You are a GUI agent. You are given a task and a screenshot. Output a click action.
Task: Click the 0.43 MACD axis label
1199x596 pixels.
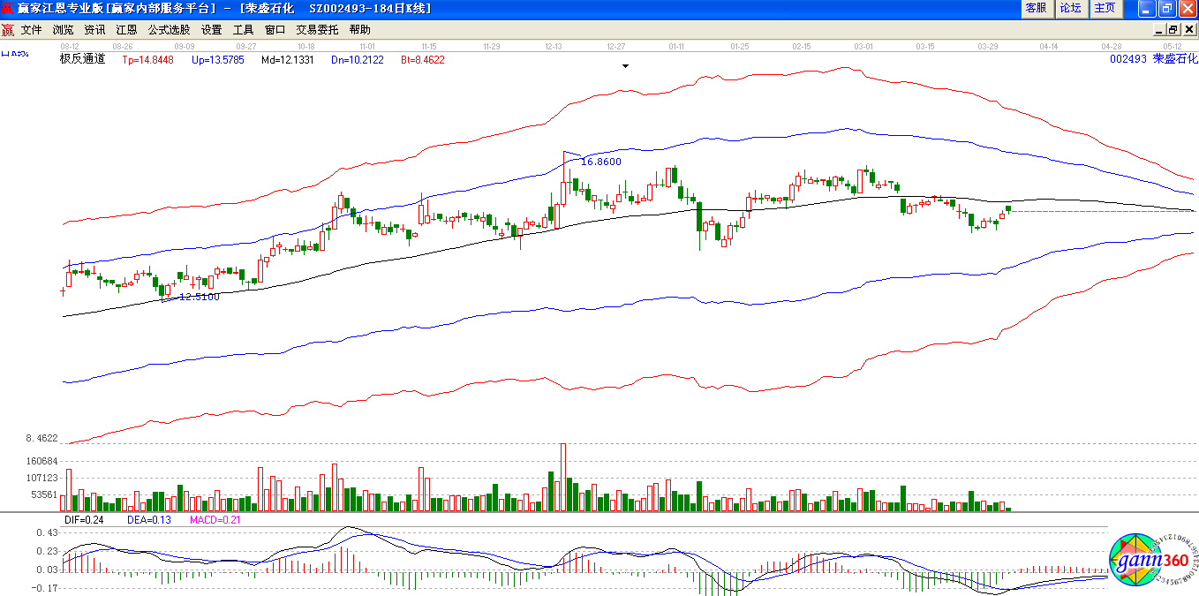click(x=47, y=533)
